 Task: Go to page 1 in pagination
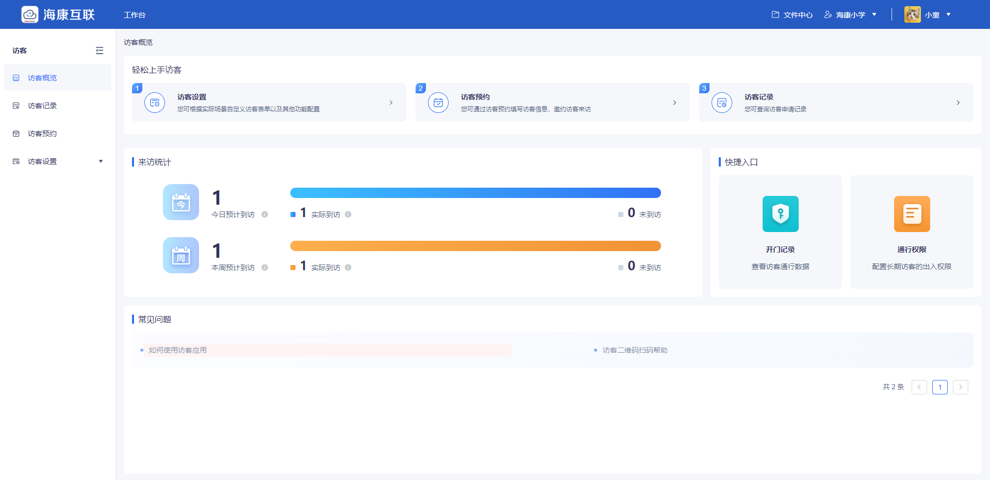(939, 387)
